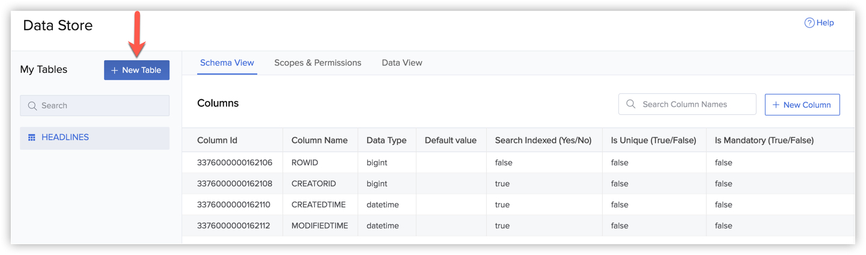866x255 pixels.
Task: Switch to the Data View tab
Action: coord(401,63)
